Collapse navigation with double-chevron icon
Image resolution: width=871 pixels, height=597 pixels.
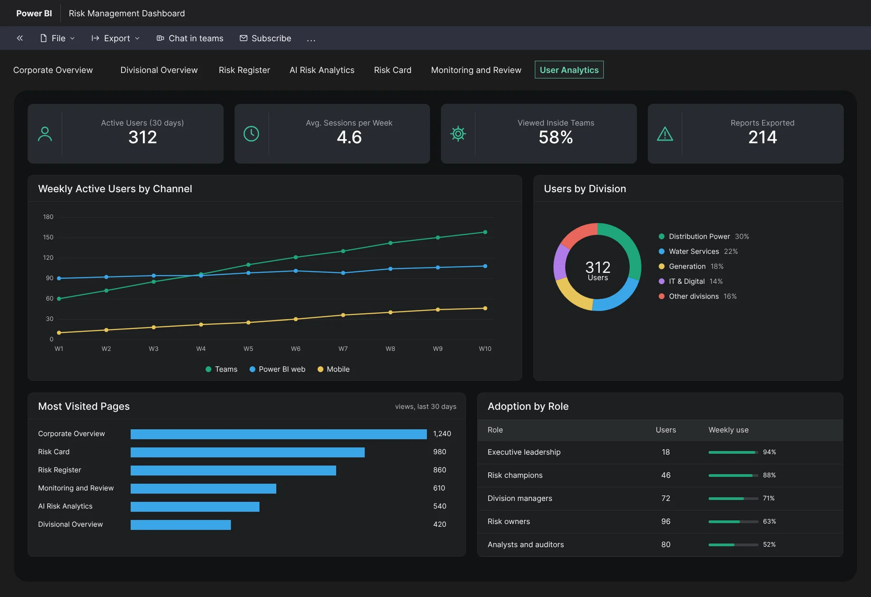(x=20, y=38)
